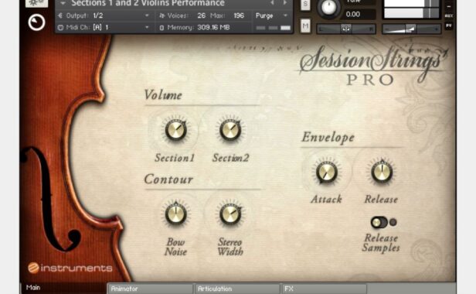Click the Max voices value 196
The image size is (476, 294).
click(x=240, y=15)
